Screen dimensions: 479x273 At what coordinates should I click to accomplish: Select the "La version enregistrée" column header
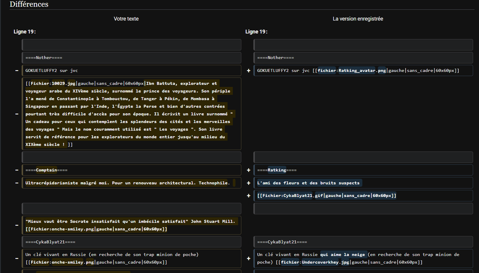[x=358, y=19]
